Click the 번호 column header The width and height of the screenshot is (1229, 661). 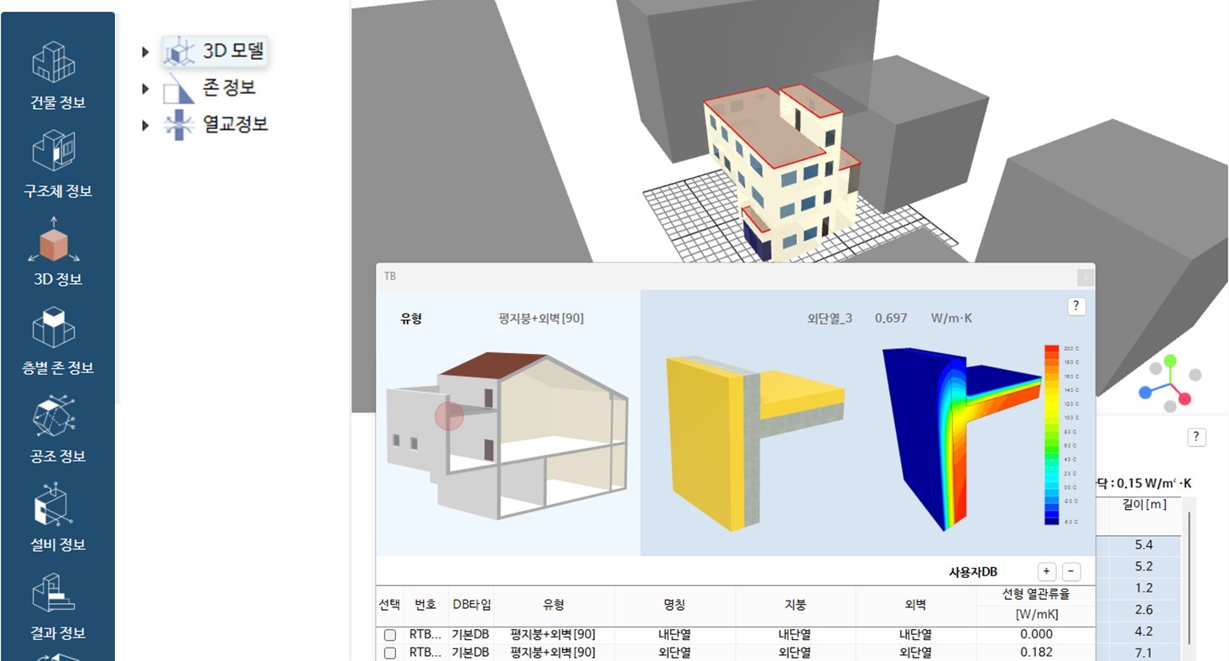tap(426, 605)
